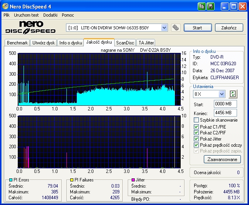
Task: Click the drive options icon next to the drive selector
Action: tap(176, 28)
